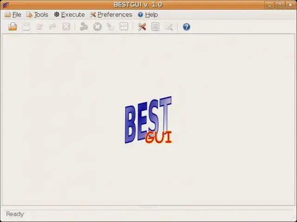Minimize the BESTGUI window

(x=270, y=5)
